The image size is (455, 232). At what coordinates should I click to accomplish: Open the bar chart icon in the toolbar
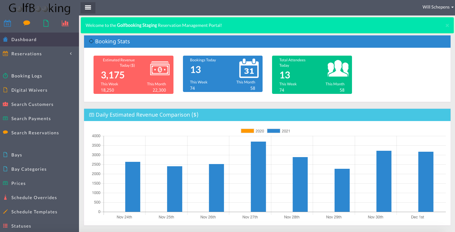coord(65,23)
